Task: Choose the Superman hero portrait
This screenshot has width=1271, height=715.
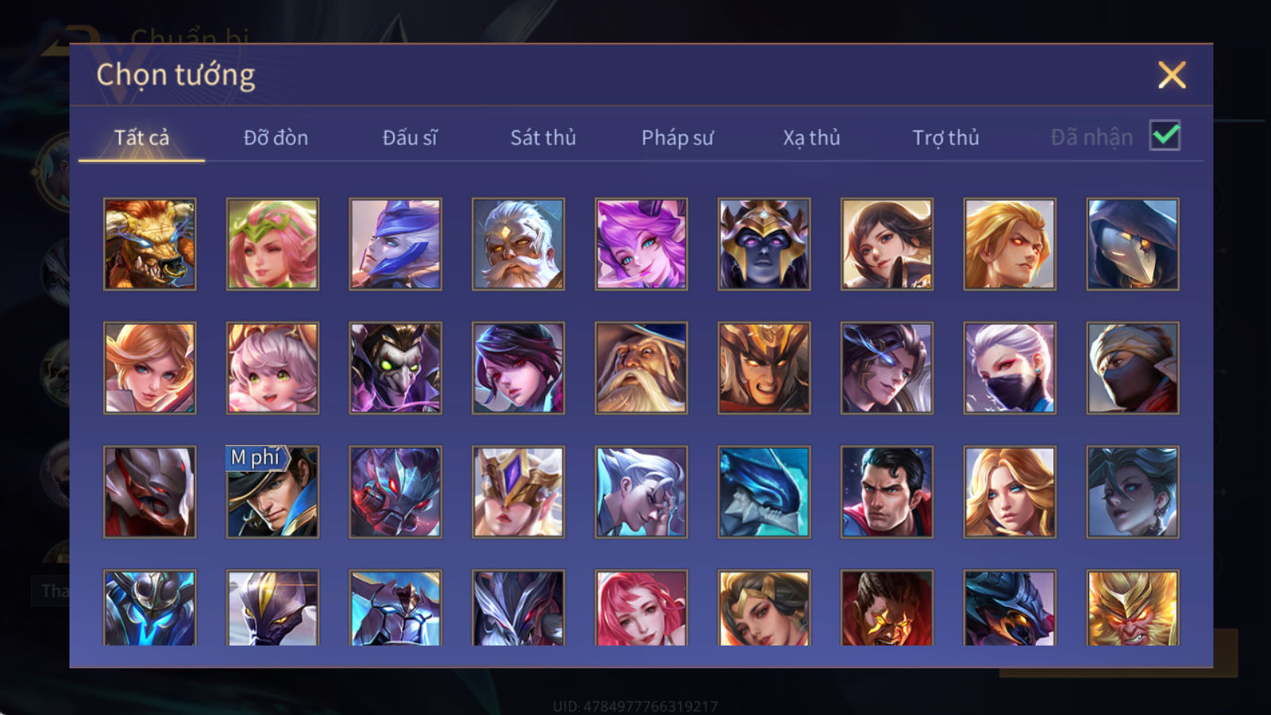Action: coord(887,492)
